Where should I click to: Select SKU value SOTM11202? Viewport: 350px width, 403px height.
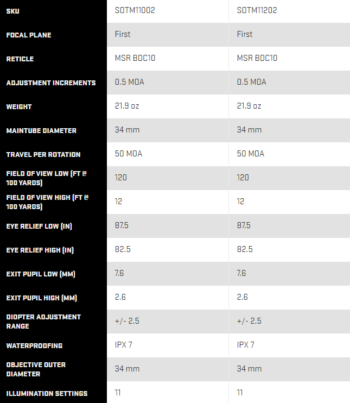pyautogui.click(x=257, y=10)
